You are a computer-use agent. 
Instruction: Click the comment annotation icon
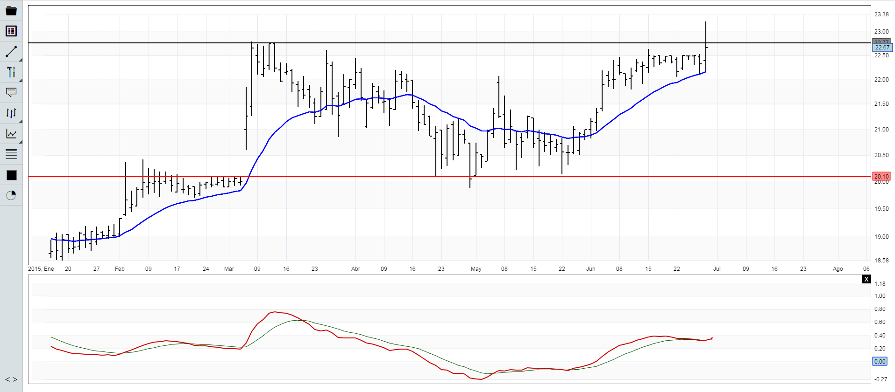(11, 92)
